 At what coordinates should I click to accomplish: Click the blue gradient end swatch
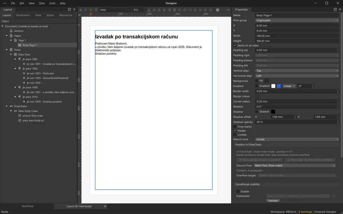[279, 86]
